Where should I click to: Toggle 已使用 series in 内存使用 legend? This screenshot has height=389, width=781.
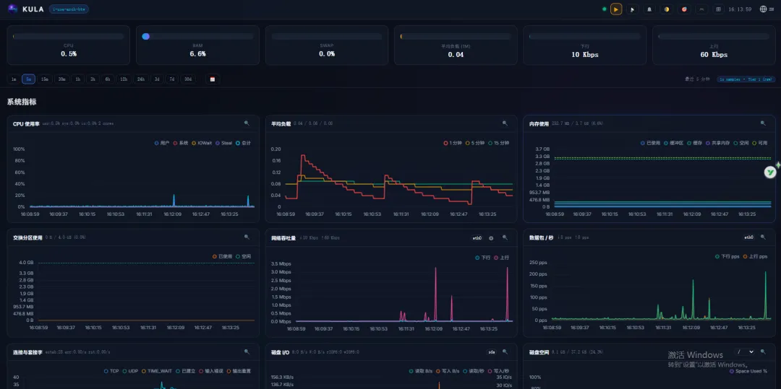pyautogui.click(x=650, y=143)
